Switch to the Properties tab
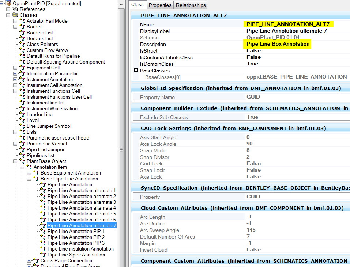The image size is (350, 267). click(x=160, y=5)
